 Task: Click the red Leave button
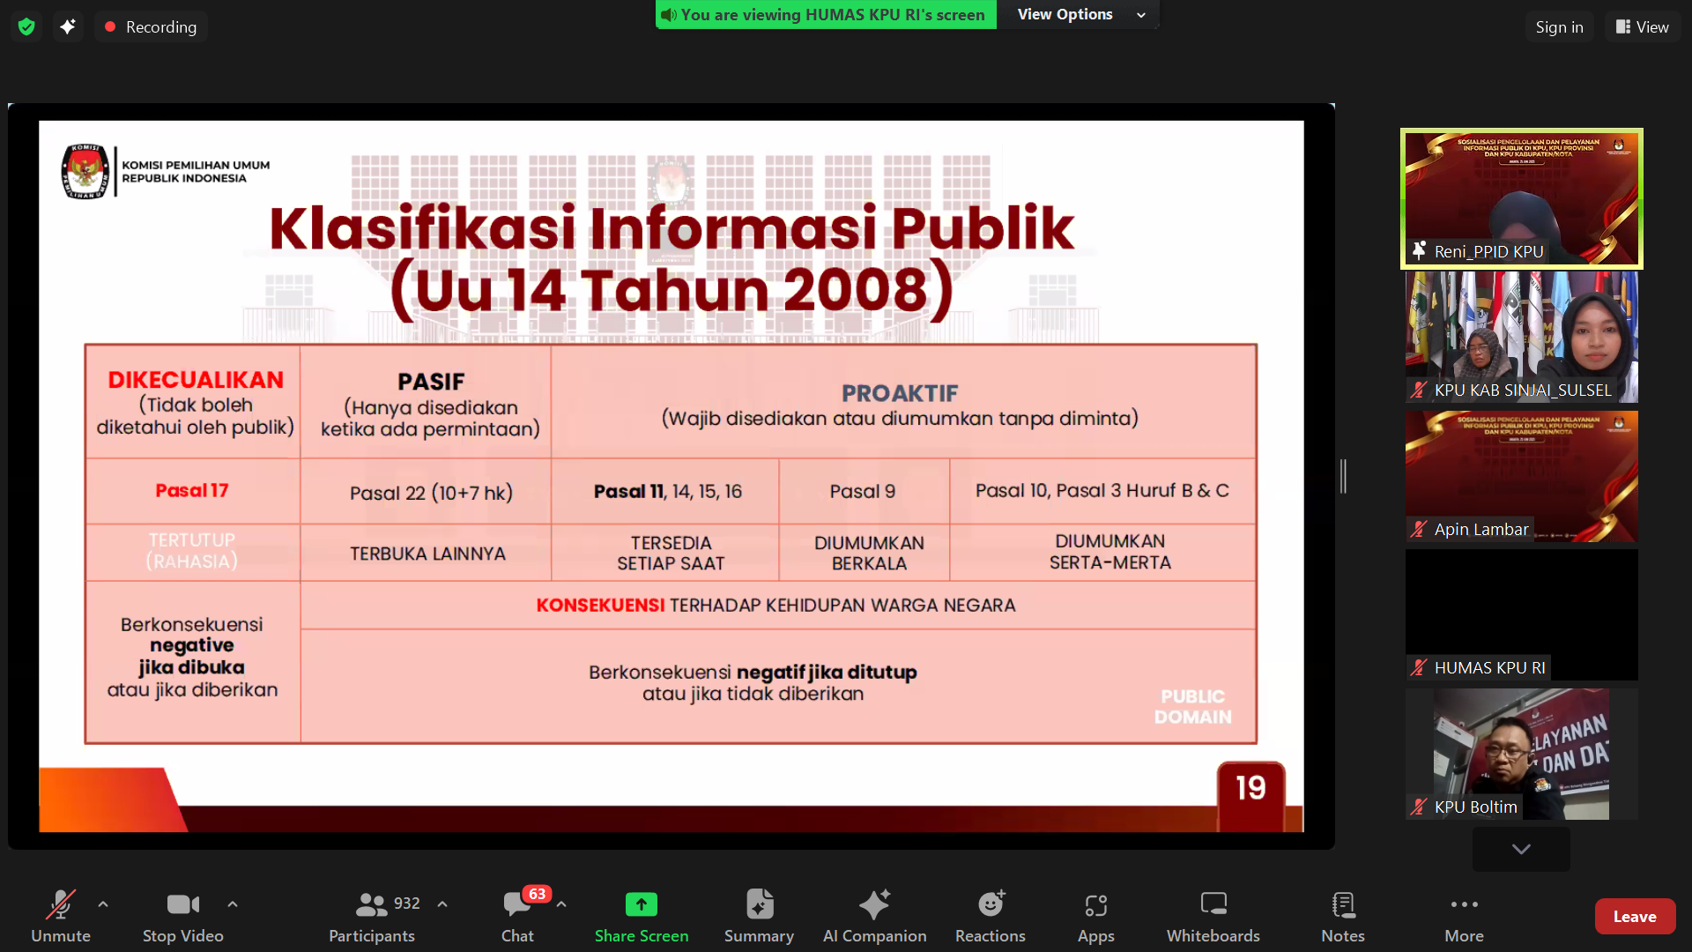[x=1634, y=917]
